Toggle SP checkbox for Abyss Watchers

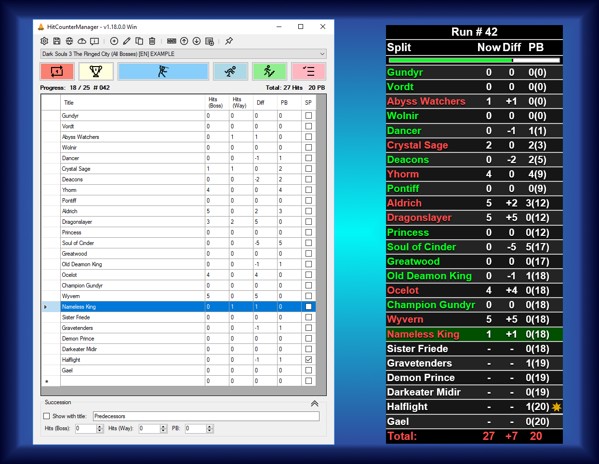(308, 137)
